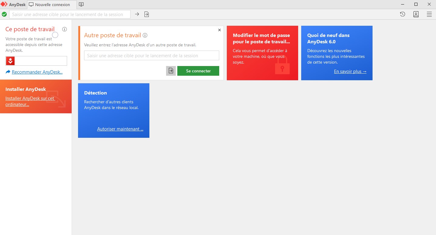
Task: Open the Modifier le mot de passe tile
Action: click(262, 53)
